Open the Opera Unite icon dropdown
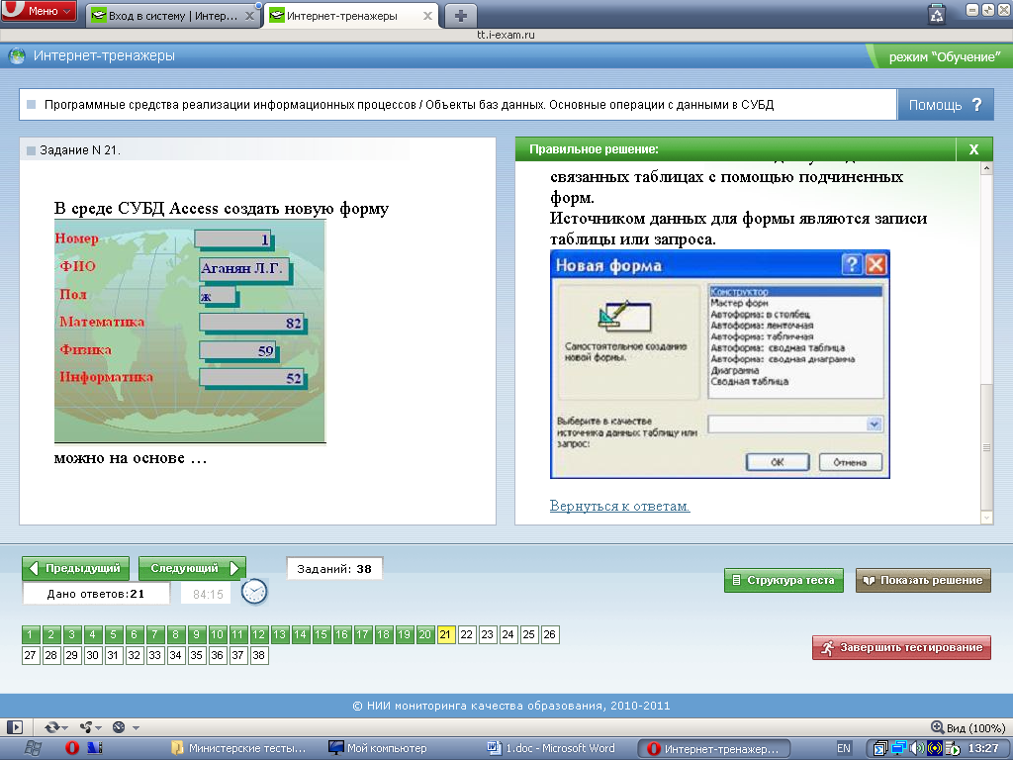Image resolution: width=1013 pixels, height=760 pixels. (x=90, y=727)
